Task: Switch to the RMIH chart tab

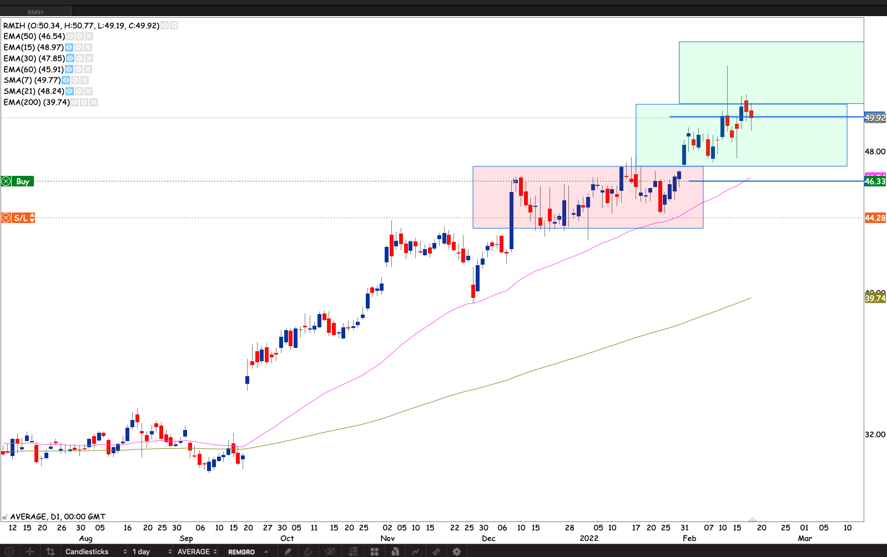Action: 36,12
